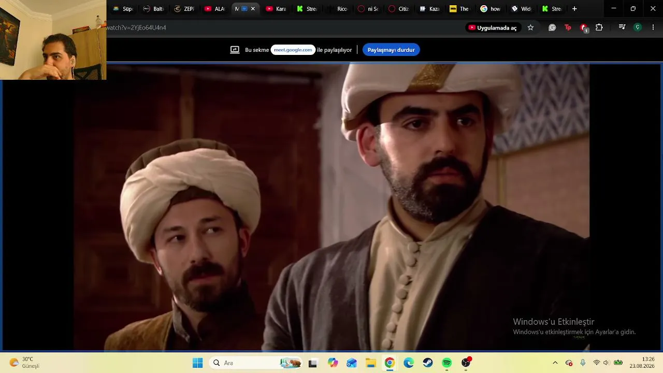663x373 pixels.
Task: Open the Chrome three-dot menu
Action: [653, 27]
